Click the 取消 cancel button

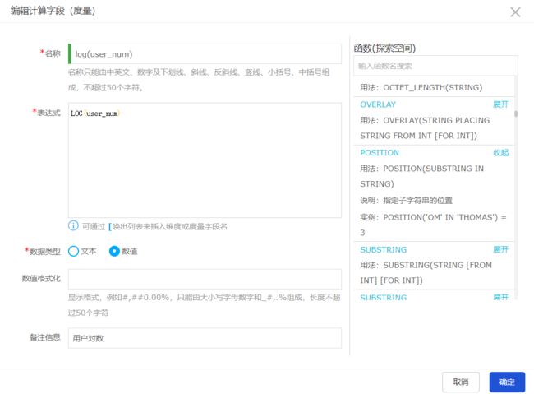(461, 382)
